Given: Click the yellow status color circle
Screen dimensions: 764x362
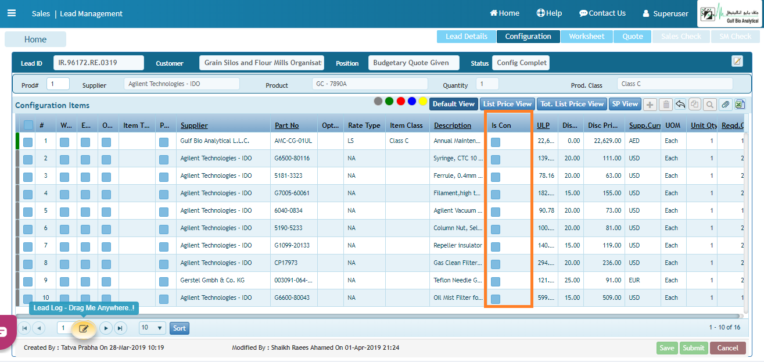Looking at the screenshot, I should pos(423,101).
